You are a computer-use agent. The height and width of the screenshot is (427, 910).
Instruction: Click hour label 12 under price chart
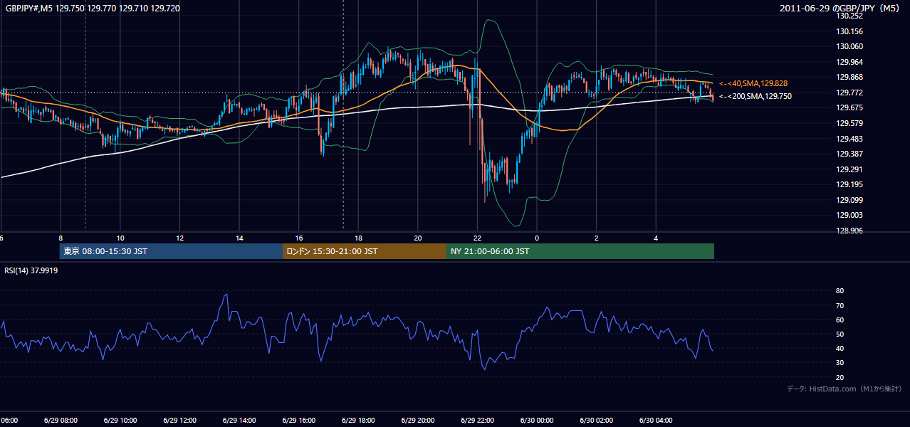click(180, 238)
